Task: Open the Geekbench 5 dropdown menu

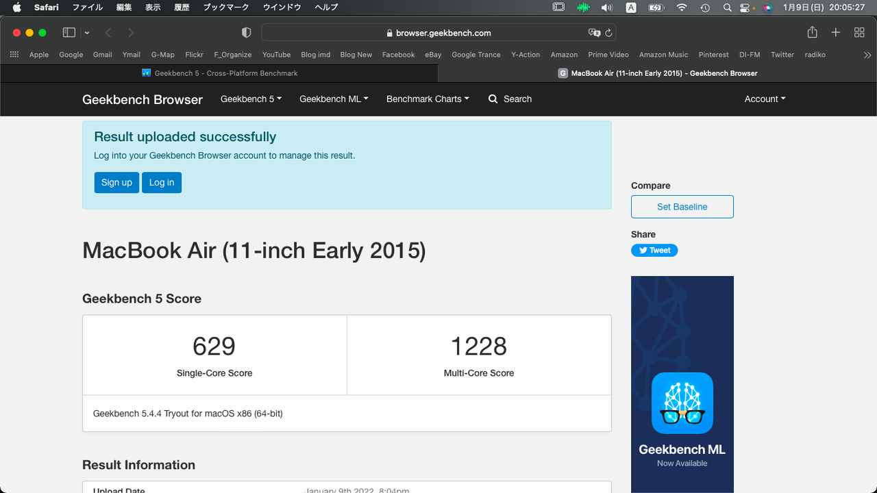Action: 251,99
